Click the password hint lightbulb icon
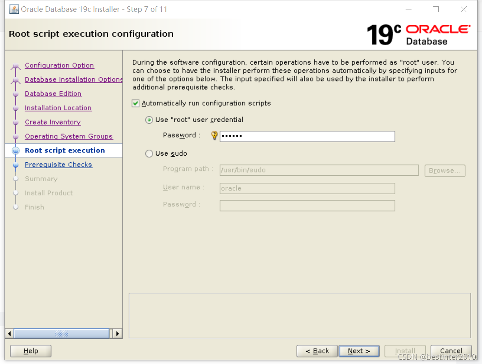 point(214,136)
